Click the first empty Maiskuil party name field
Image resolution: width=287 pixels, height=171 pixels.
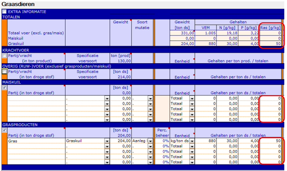point(36,98)
